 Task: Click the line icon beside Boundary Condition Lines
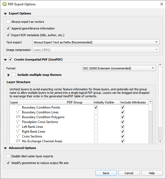(x=18, y=112)
